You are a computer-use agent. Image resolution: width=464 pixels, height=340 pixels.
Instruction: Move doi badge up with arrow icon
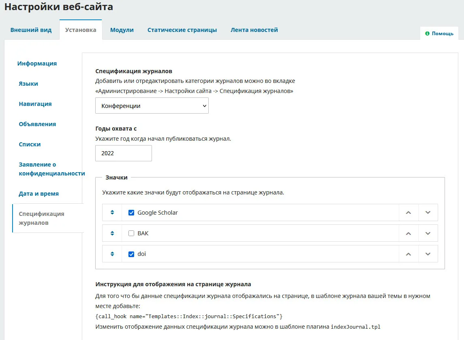tap(408, 254)
